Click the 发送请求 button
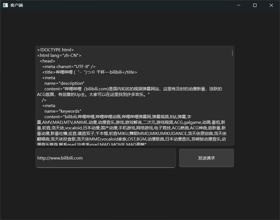This screenshot has width=280, height=220. click(x=207, y=158)
